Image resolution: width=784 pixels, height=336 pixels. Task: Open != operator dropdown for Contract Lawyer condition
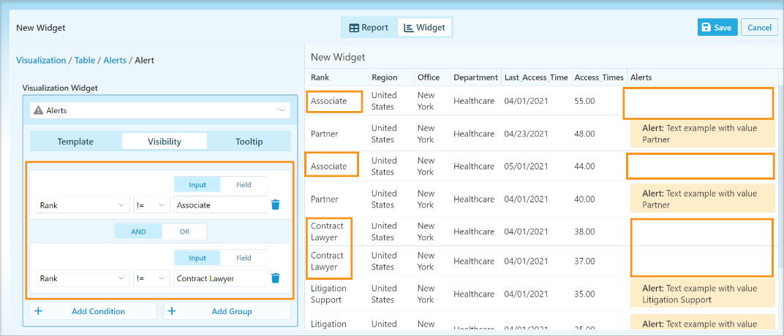(x=151, y=278)
